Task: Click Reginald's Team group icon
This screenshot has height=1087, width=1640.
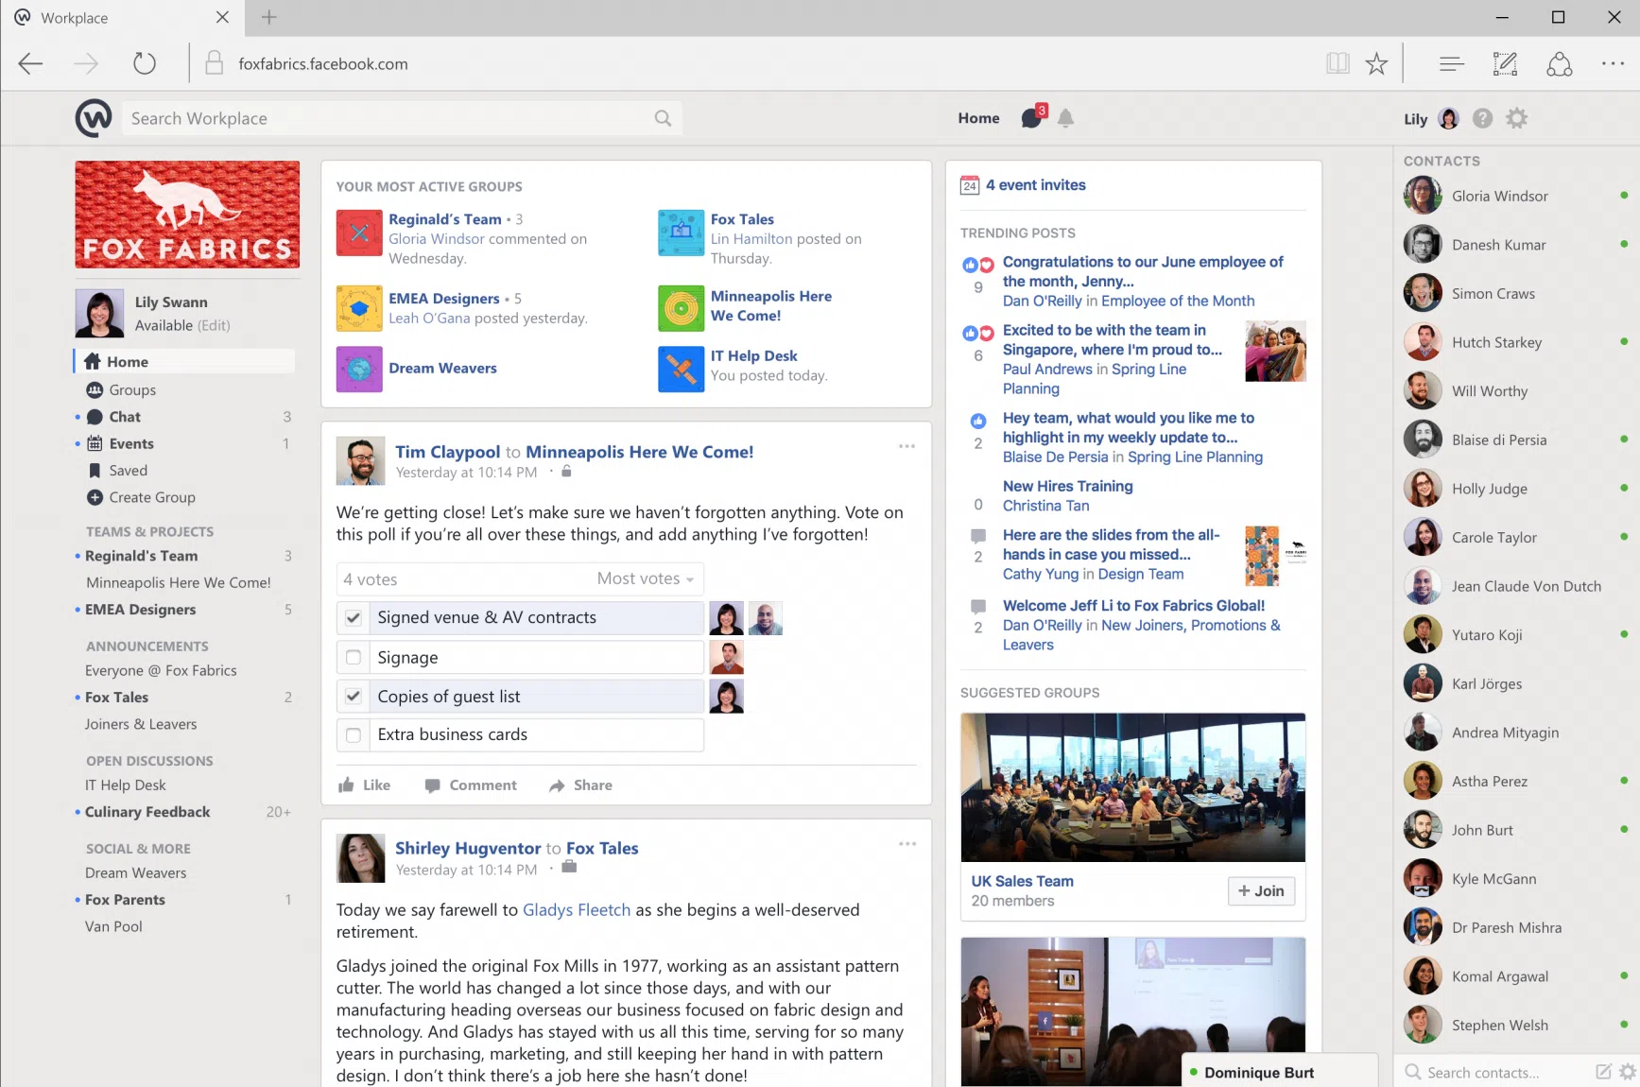Action: point(359,233)
